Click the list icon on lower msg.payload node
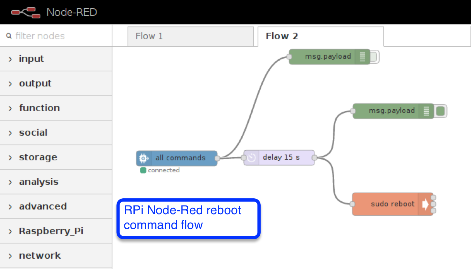 (426, 111)
